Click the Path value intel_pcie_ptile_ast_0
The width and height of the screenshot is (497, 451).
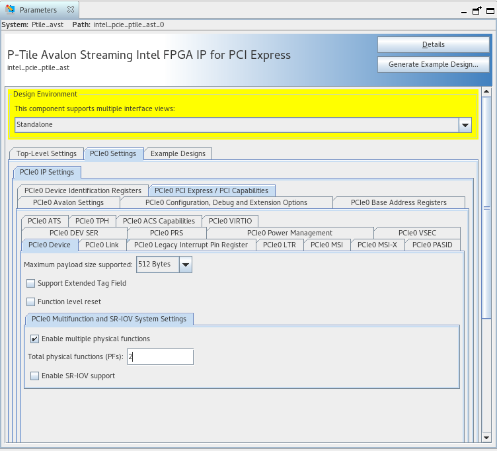click(x=129, y=24)
